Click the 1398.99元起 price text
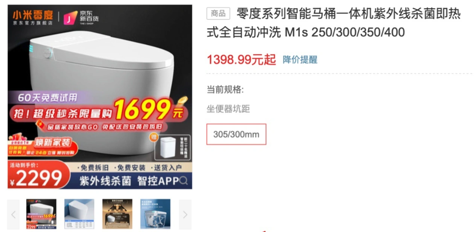The image size is (474, 232). pyautogui.click(x=241, y=60)
